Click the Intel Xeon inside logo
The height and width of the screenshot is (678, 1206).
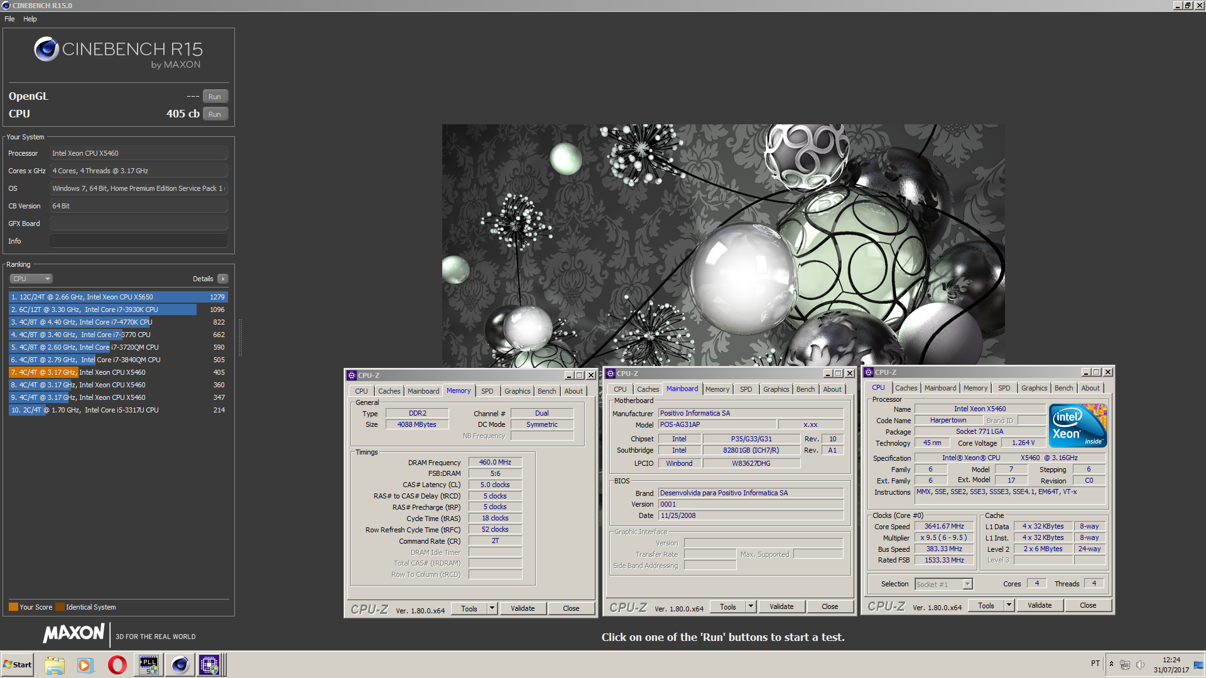[x=1078, y=426]
